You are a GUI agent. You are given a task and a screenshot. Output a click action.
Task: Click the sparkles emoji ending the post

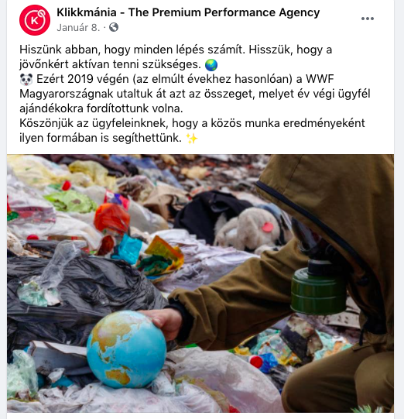coord(192,139)
